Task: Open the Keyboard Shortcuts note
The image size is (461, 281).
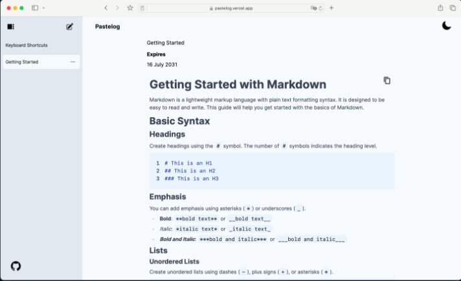Action: pos(27,45)
